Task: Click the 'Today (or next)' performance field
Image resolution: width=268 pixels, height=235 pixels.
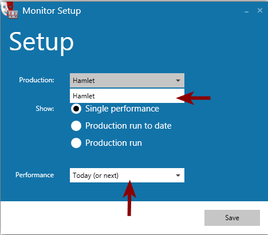Action: pos(127,176)
